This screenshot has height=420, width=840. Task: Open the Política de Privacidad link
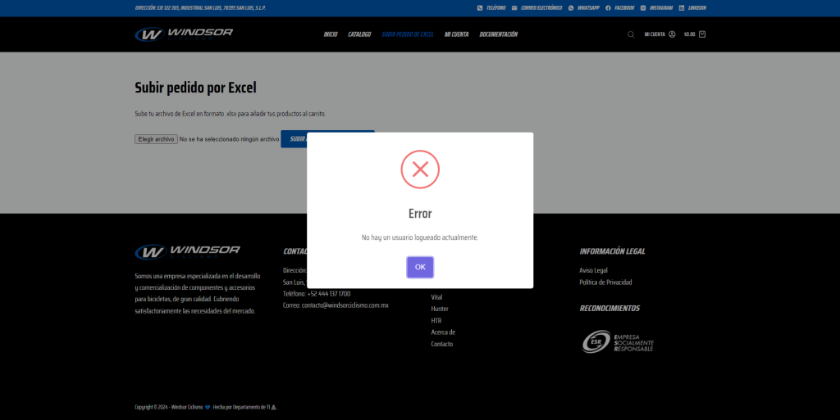click(x=605, y=282)
